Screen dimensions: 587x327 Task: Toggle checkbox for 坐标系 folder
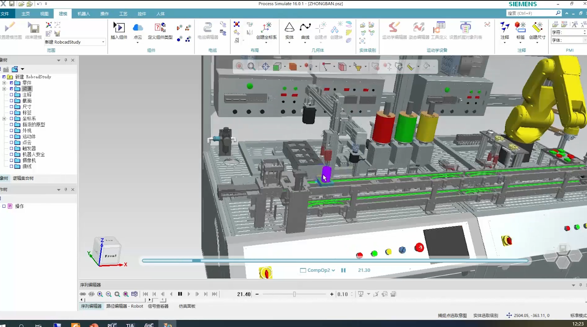click(11, 119)
